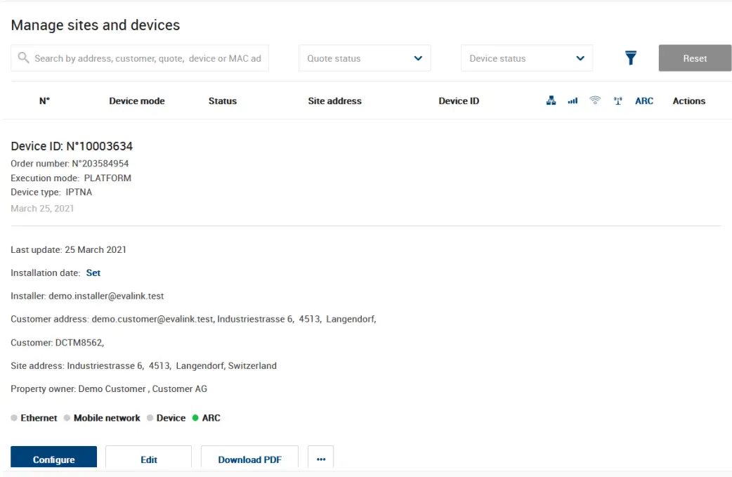Toggle the Mobile network status indicator
Viewport: 732px width, 477px height.
click(x=67, y=417)
